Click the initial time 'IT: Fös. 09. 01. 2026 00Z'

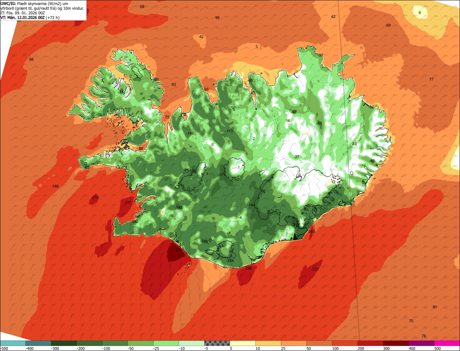click(x=23, y=13)
